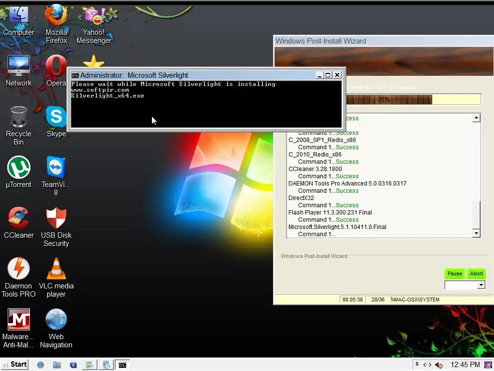Click the fifth quick launch icon with disc
This screenshot has height=371, width=494.
pos(106,365)
